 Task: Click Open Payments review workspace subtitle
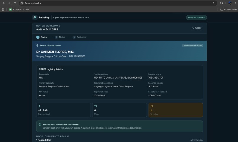(x=71, y=17)
